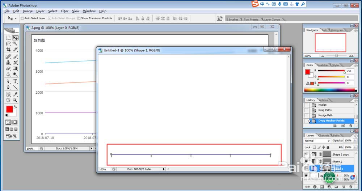
Task: Click the red foreground color swatch
Action: coord(9,109)
